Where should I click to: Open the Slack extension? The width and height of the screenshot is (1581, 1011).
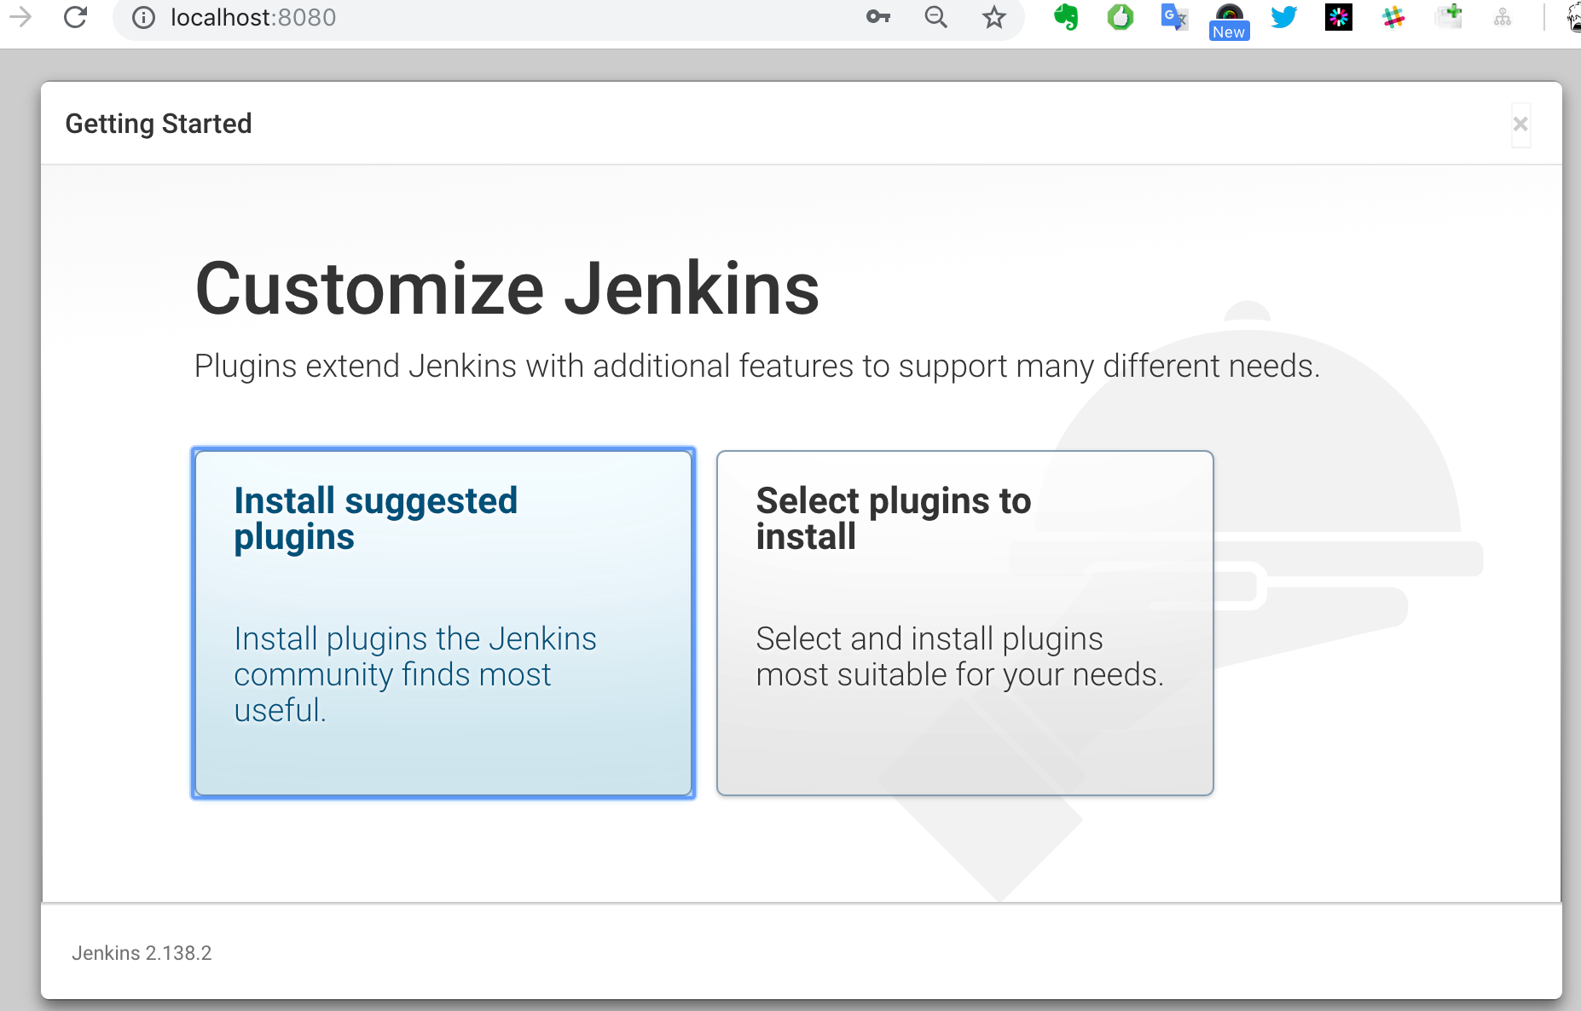[x=1393, y=18]
